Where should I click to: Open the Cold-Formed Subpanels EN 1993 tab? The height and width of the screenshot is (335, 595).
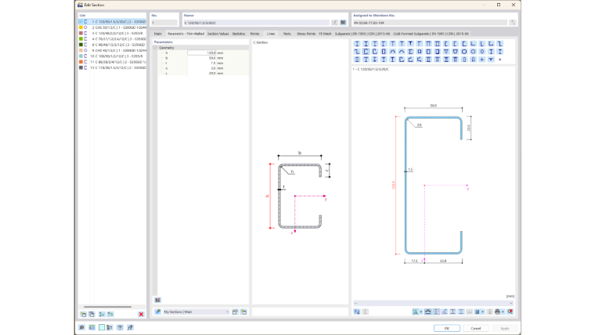point(431,34)
